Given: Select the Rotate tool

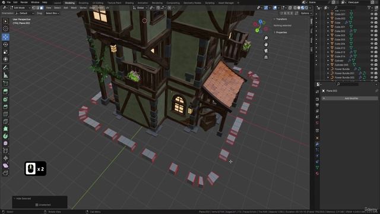Looking at the screenshot, I should coord(5,45).
